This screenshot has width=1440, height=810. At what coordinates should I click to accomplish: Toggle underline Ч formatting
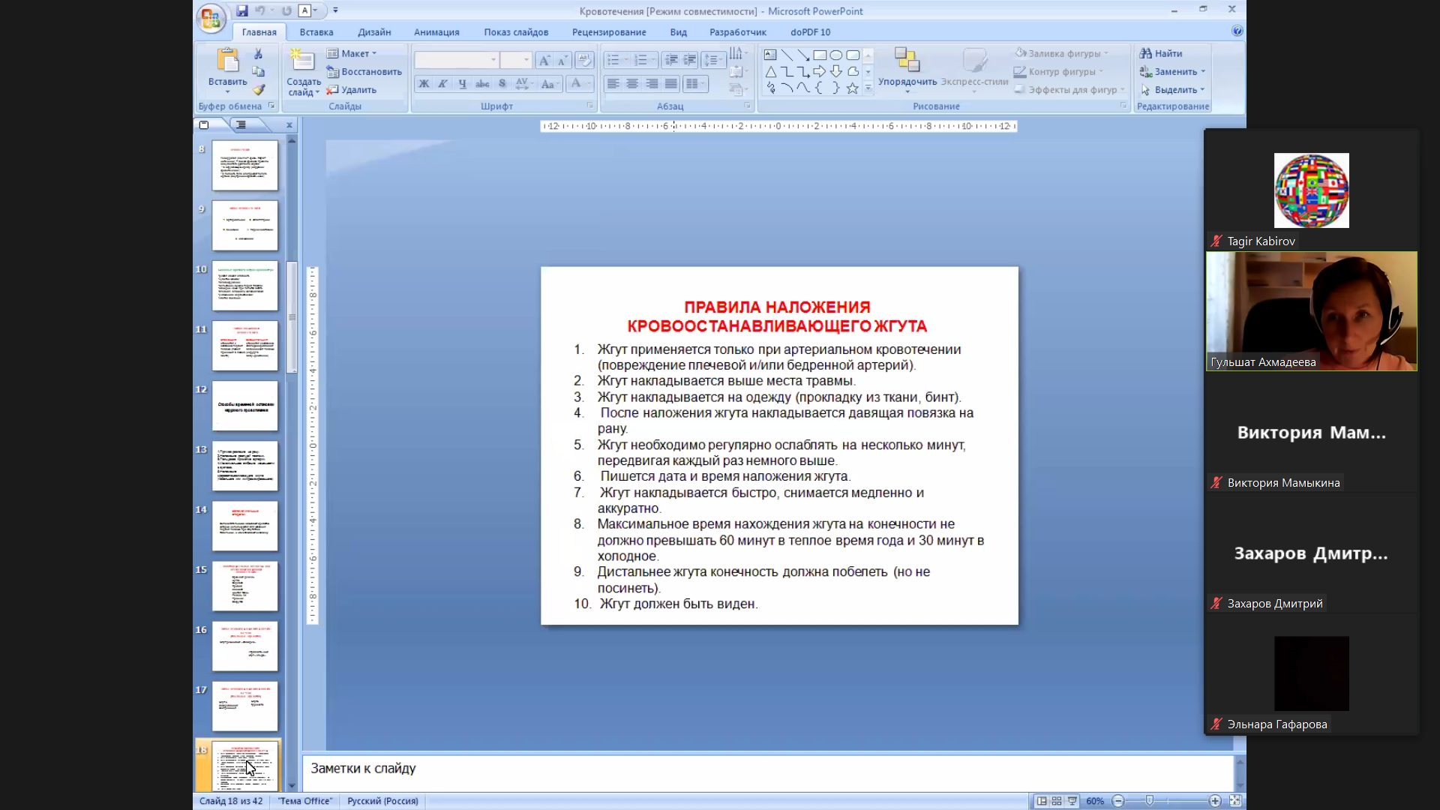[463, 84]
